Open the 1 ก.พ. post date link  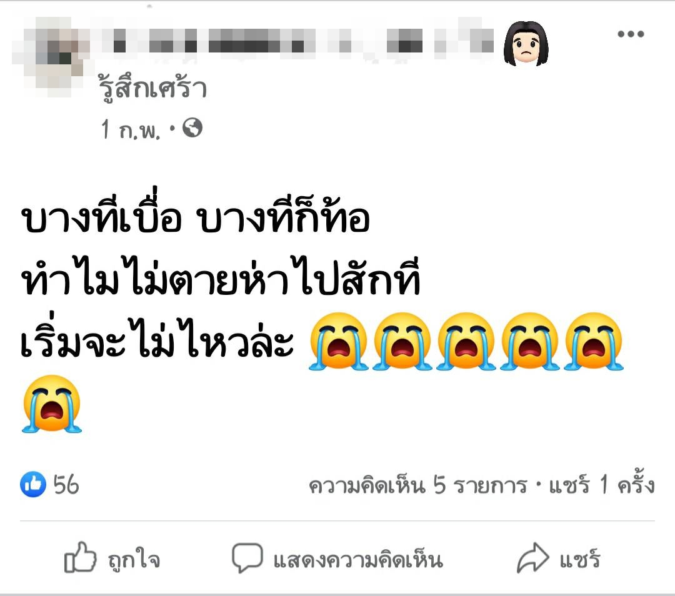pos(131,129)
